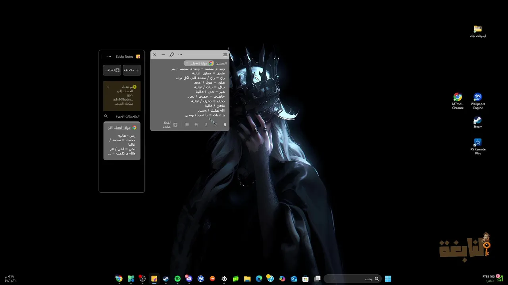
Task: Open Task View from the taskbar
Action: point(317,279)
